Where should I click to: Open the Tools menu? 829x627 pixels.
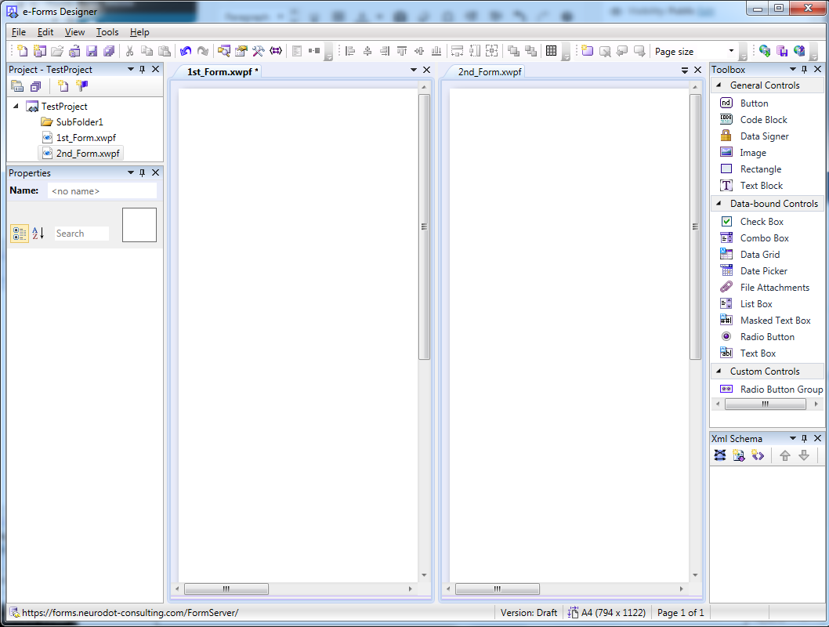coord(107,32)
